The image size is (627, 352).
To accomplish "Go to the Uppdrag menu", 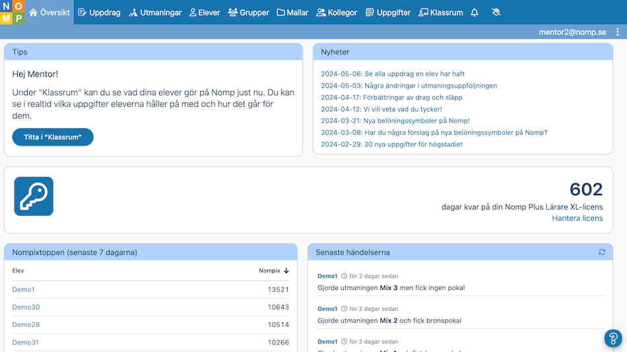I will coord(99,13).
